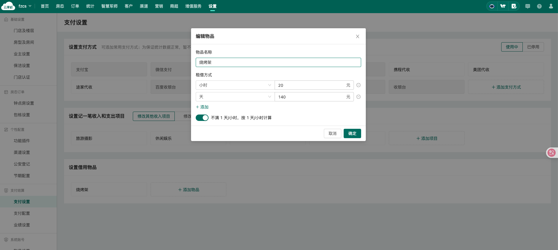Go to 统计 in the navigation bar
558x250 pixels.
pos(90,6)
